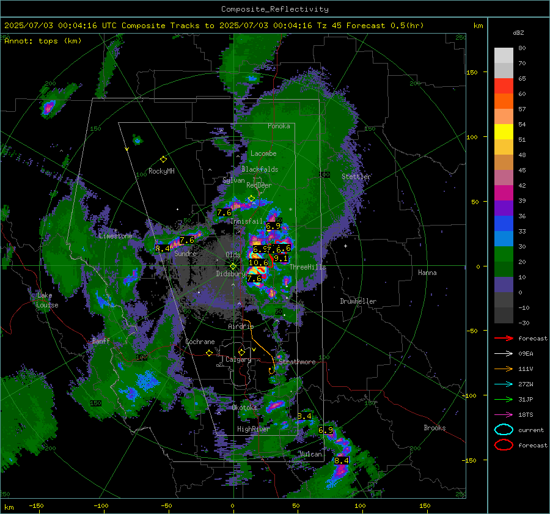Click the Blackfalds label

tap(260, 169)
